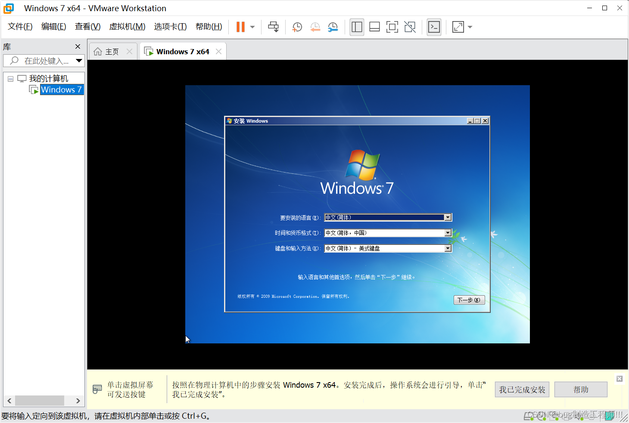Viewport: 629px width, 423px height.
Task: Close the 库 library panel
Action: pos(78,46)
